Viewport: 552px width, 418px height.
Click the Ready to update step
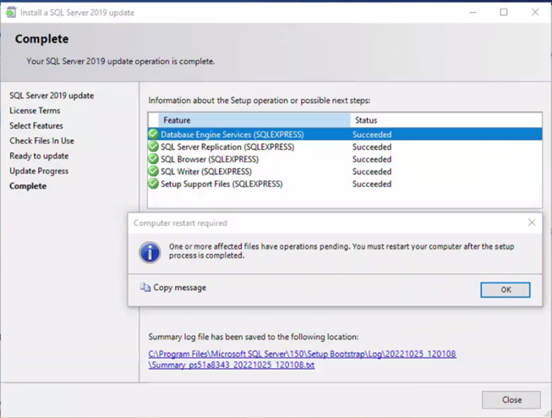click(39, 156)
